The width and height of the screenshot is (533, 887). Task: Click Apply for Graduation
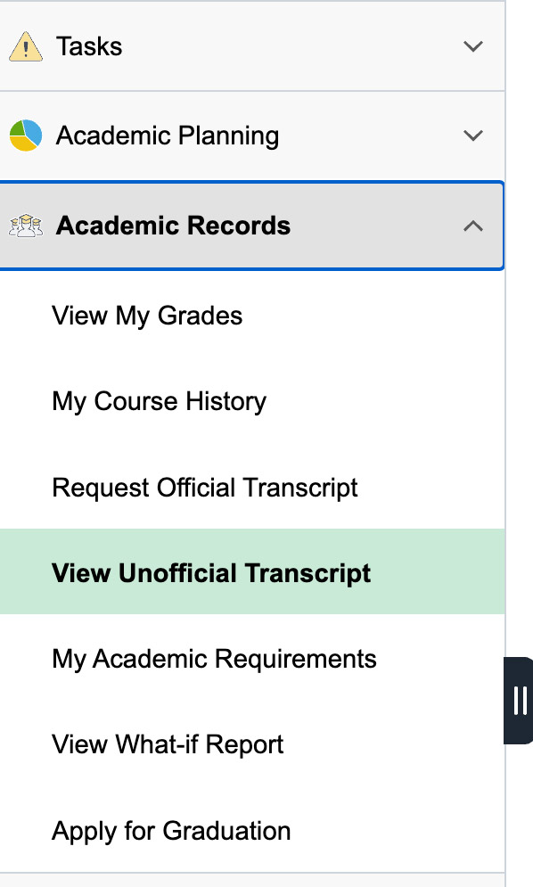[x=171, y=831]
